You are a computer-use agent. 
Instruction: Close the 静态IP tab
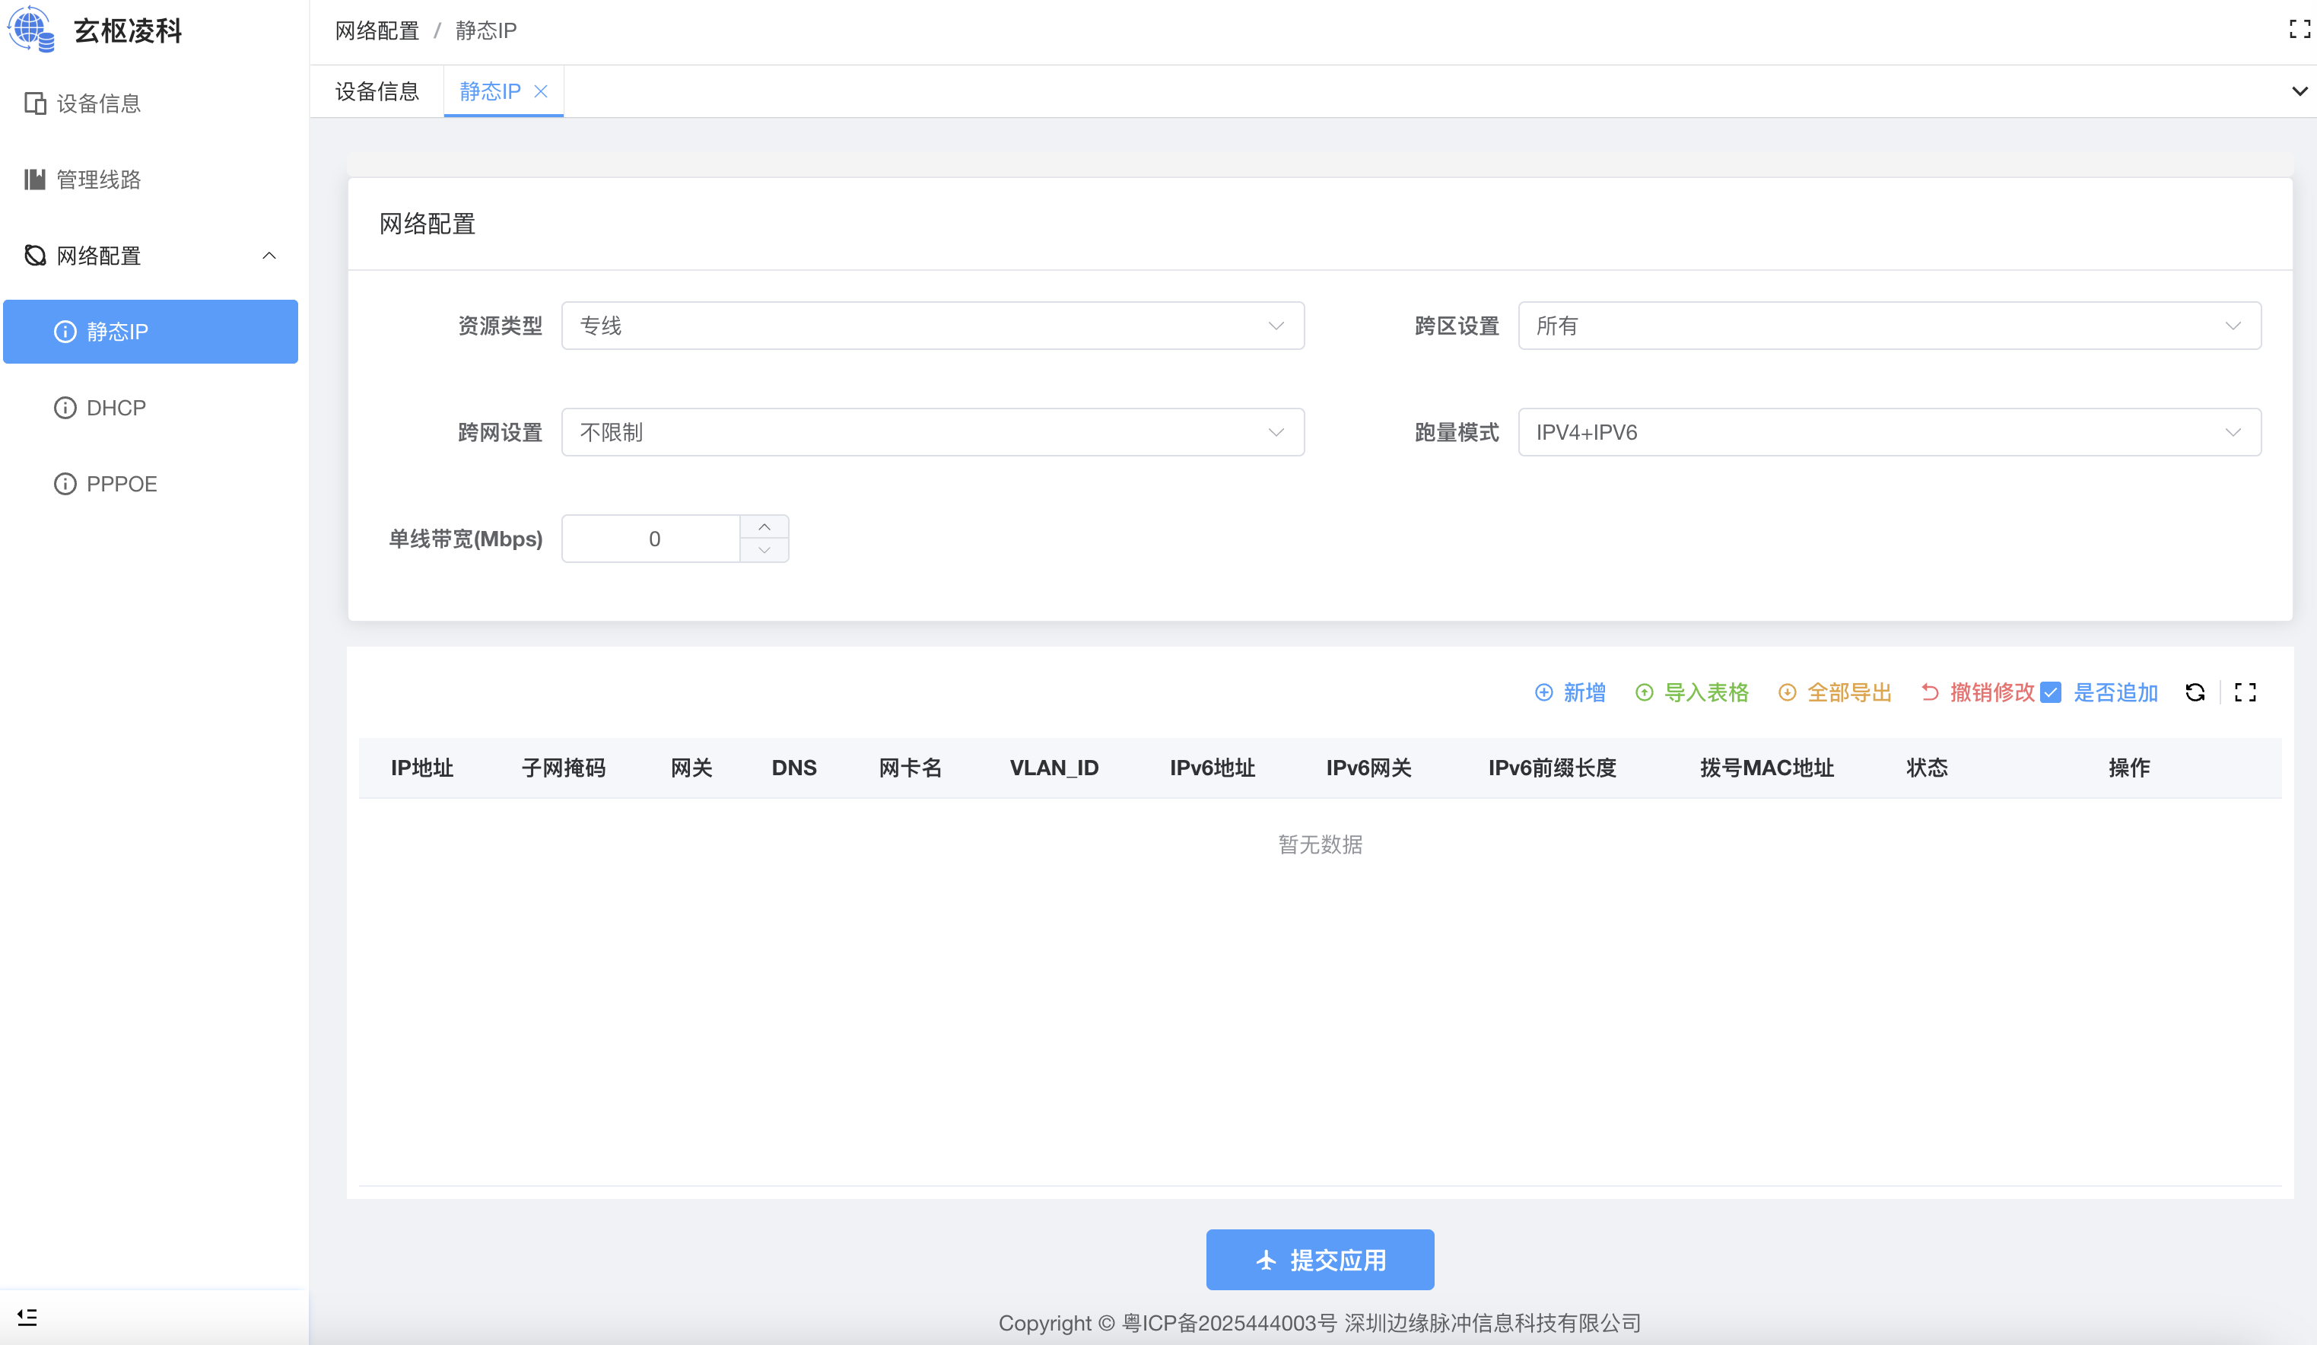(x=541, y=91)
